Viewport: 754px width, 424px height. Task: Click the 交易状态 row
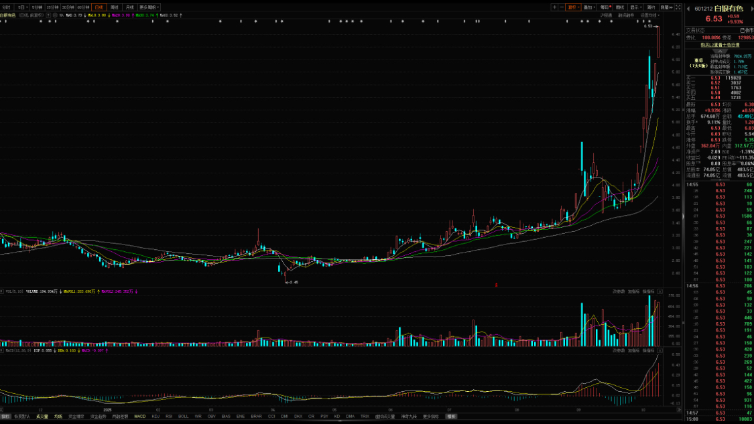pyautogui.click(x=720, y=30)
